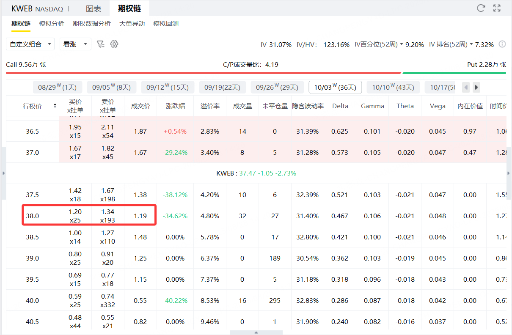512x335 pixels.
Task: Open column settings gear icon
Action: [x=114, y=44]
